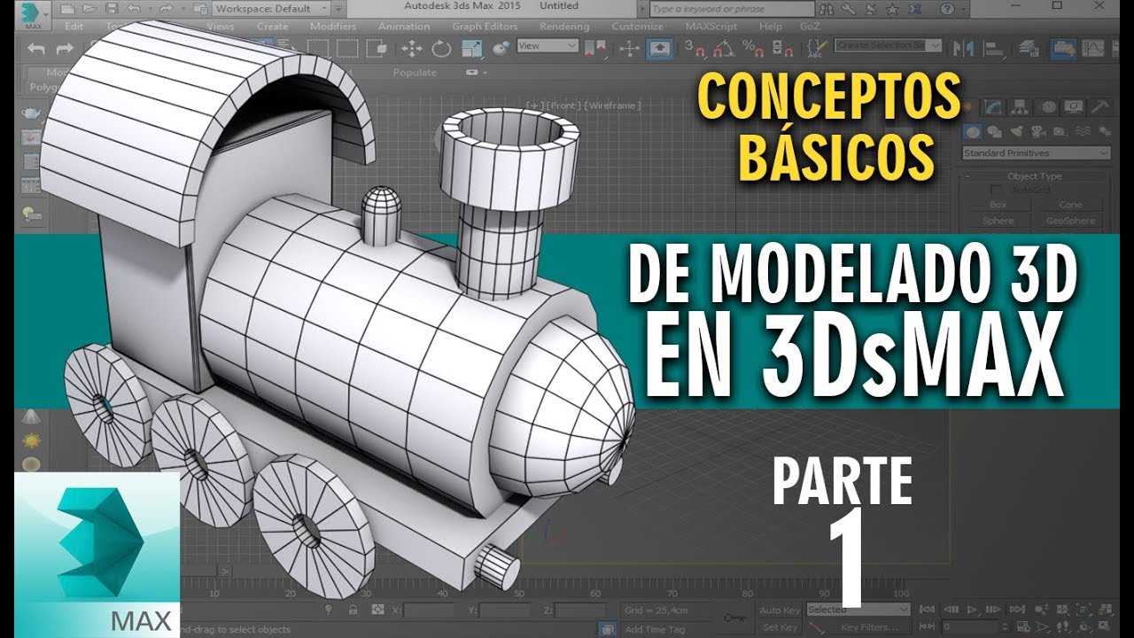Open the MAXScript menu
This screenshot has width=1134, height=638.
(711, 27)
